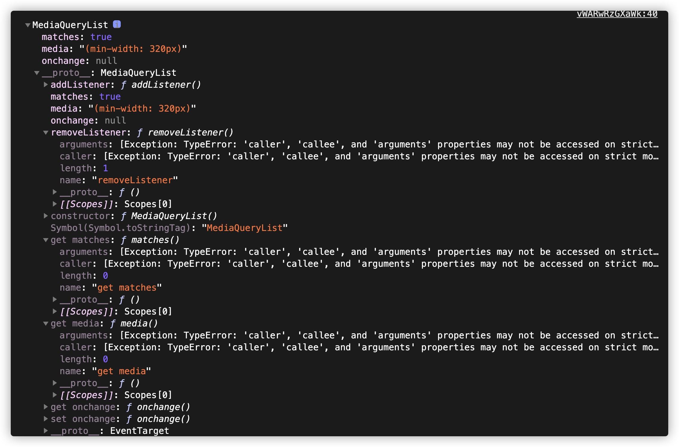Expand [[Scopes]] under removeListener

(55, 204)
